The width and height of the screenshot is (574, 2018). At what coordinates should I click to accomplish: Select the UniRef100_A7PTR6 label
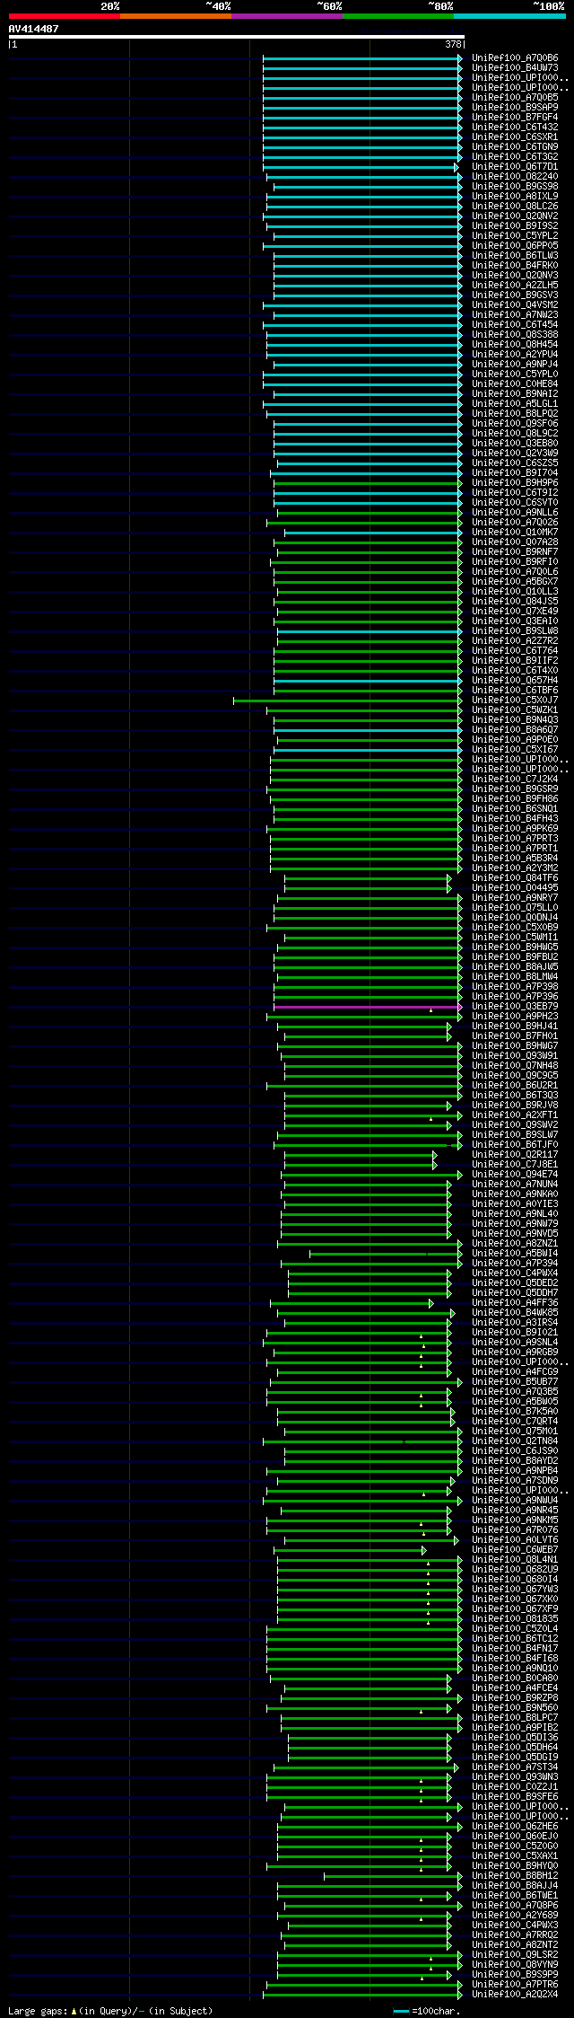[515, 1985]
